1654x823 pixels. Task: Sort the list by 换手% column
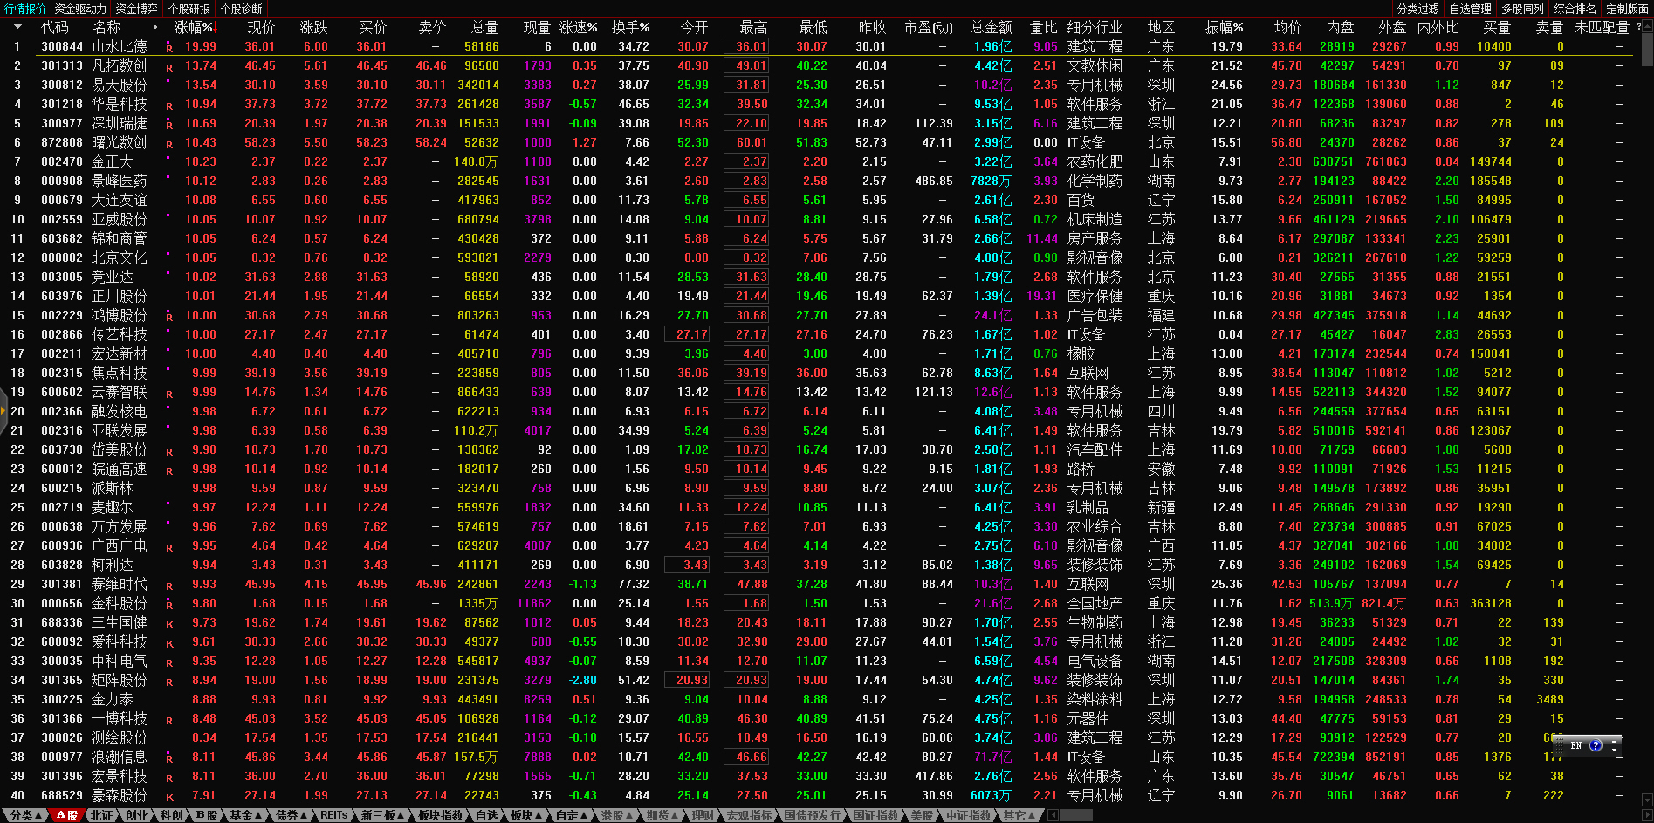[x=630, y=27]
